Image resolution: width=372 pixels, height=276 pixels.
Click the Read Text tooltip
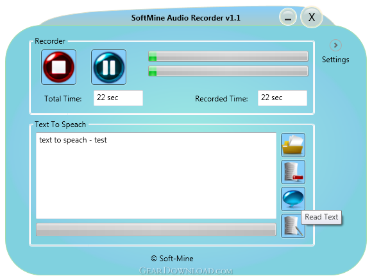coord(321,217)
